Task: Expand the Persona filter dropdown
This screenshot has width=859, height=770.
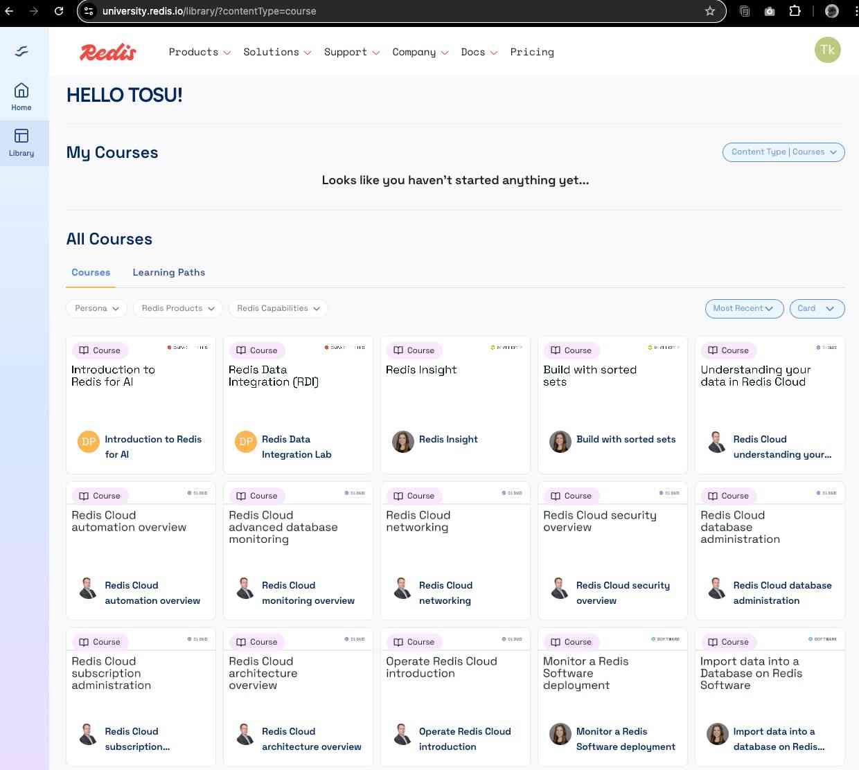Action: pyautogui.click(x=97, y=308)
